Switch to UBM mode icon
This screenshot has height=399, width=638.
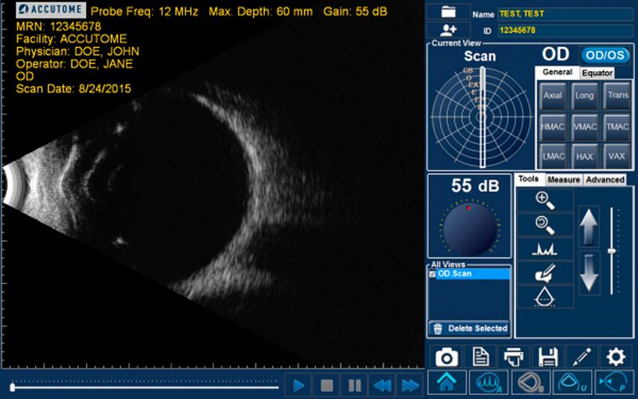pyautogui.click(x=572, y=383)
